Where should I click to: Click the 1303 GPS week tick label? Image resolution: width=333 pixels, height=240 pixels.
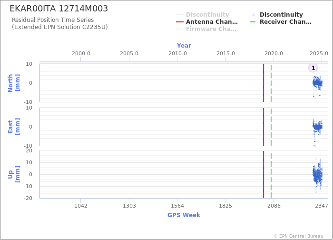pos(129,206)
